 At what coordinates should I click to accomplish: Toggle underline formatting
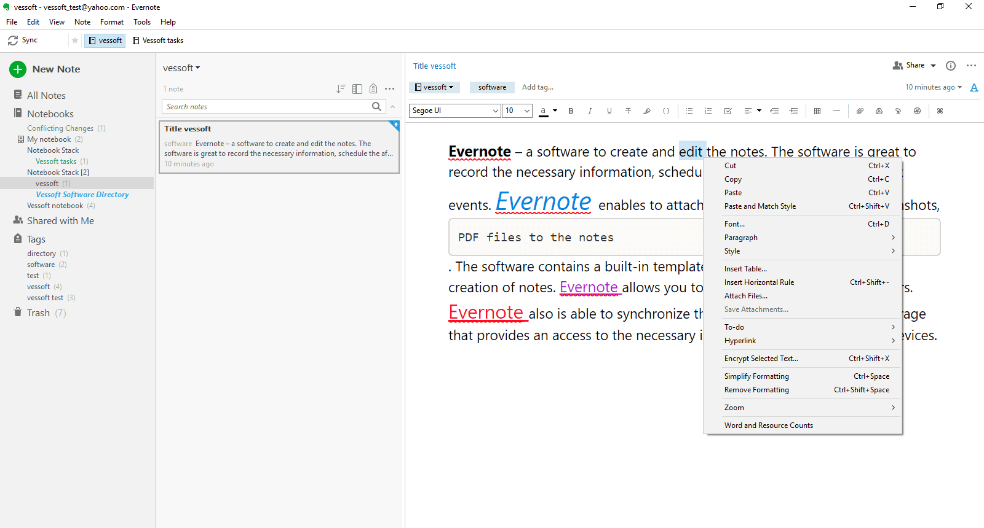[x=609, y=111]
